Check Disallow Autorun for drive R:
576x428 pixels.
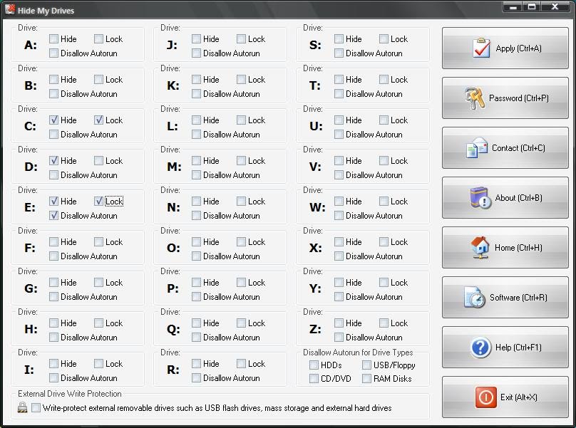click(196, 377)
